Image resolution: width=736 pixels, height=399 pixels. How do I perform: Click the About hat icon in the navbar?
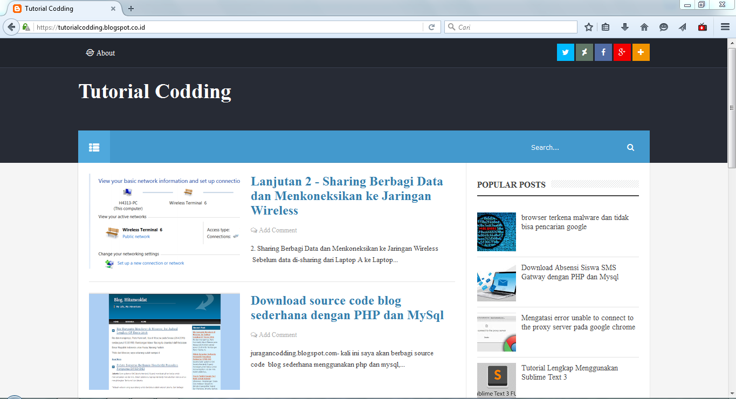coord(90,52)
